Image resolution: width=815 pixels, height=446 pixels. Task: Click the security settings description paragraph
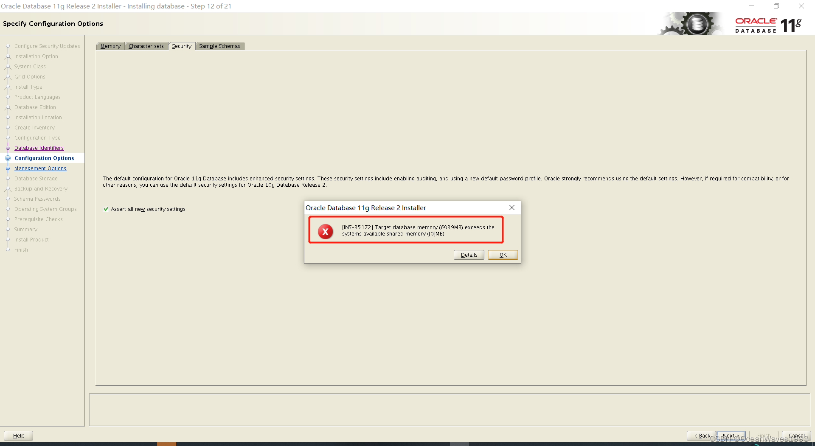[x=446, y=182]
